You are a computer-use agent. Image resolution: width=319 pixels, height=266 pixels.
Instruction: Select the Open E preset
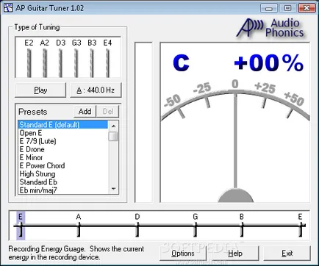click(63, 133)
